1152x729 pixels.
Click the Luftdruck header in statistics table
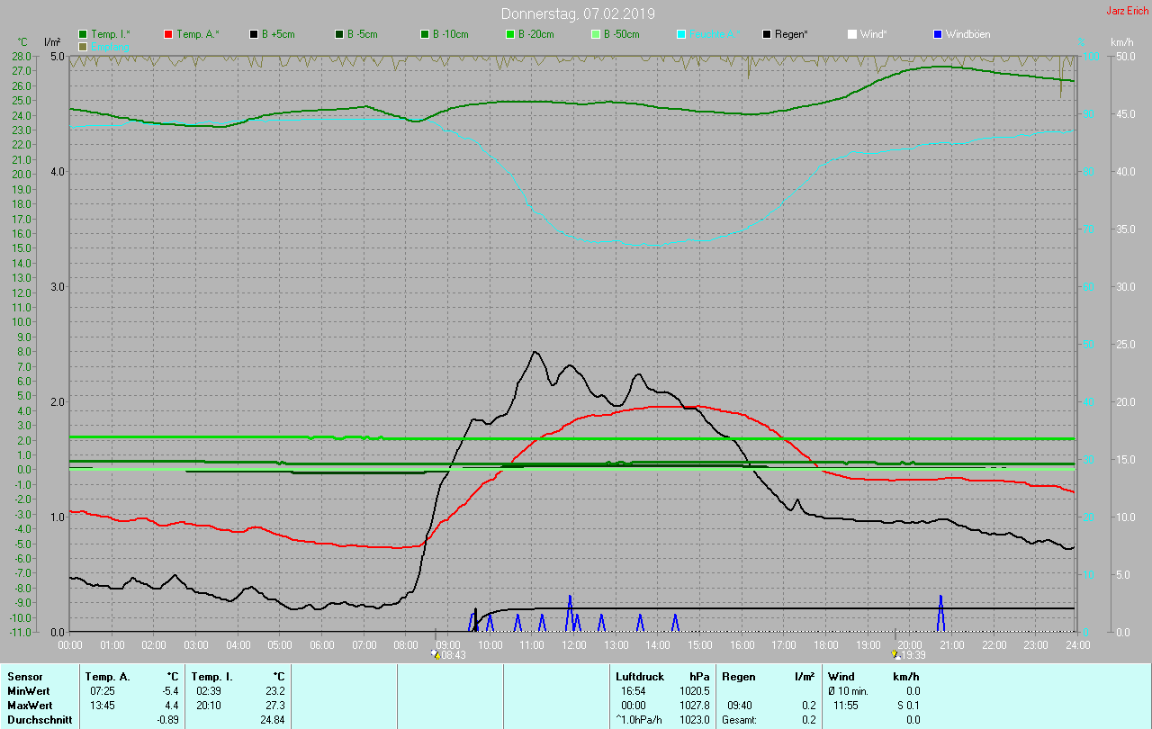pyautogui.click(x=639, y=676)
